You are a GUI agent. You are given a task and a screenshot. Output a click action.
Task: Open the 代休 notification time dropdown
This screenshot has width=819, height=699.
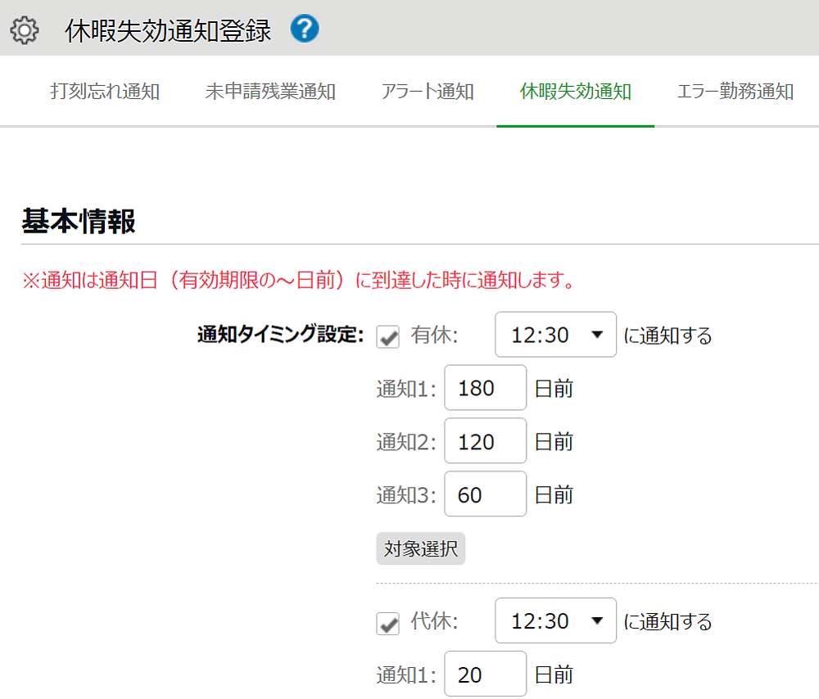coord(556,620)
